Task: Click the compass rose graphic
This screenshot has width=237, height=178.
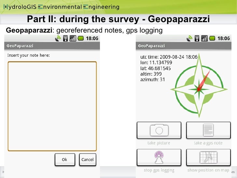Action: [x=199, y=86]
